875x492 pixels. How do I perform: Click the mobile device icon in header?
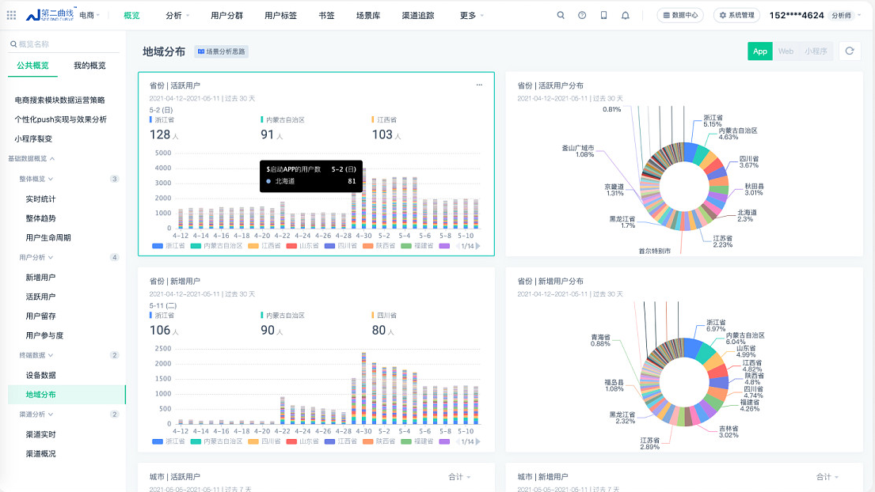pyautogui.click(x=603, y=15)
